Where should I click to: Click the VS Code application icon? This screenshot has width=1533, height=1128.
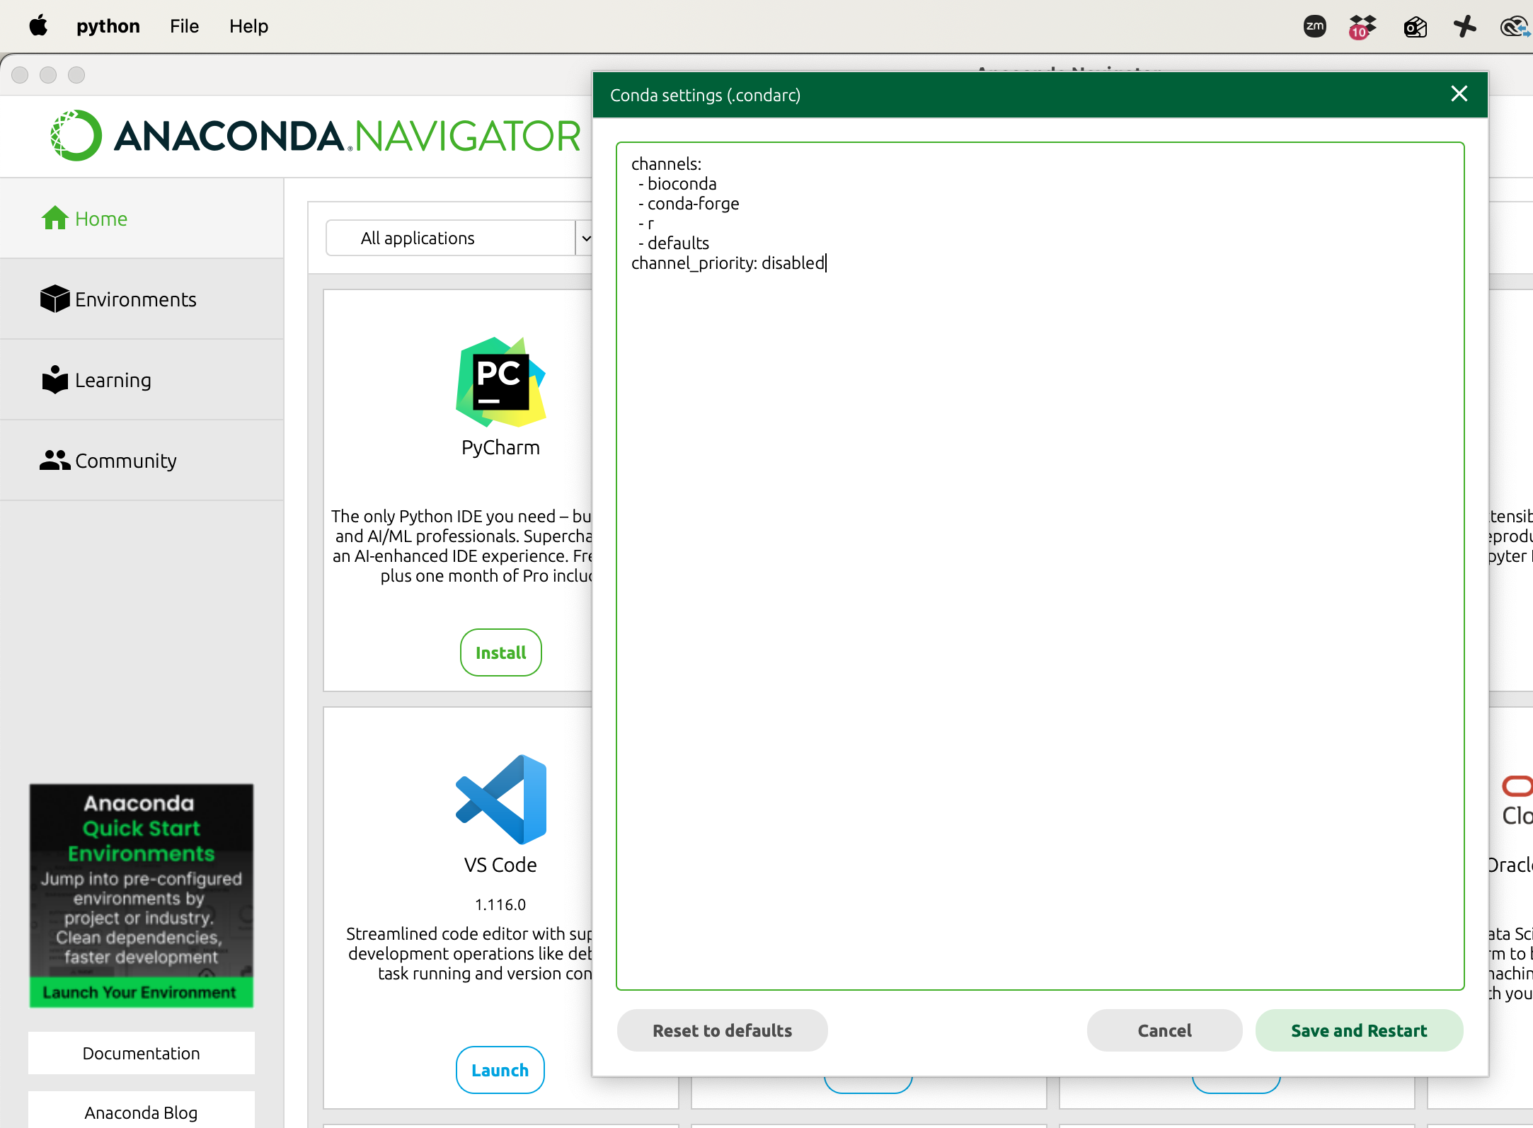point(500,800)
